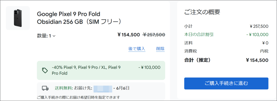Click the 後で購入 link

[137, 49]
